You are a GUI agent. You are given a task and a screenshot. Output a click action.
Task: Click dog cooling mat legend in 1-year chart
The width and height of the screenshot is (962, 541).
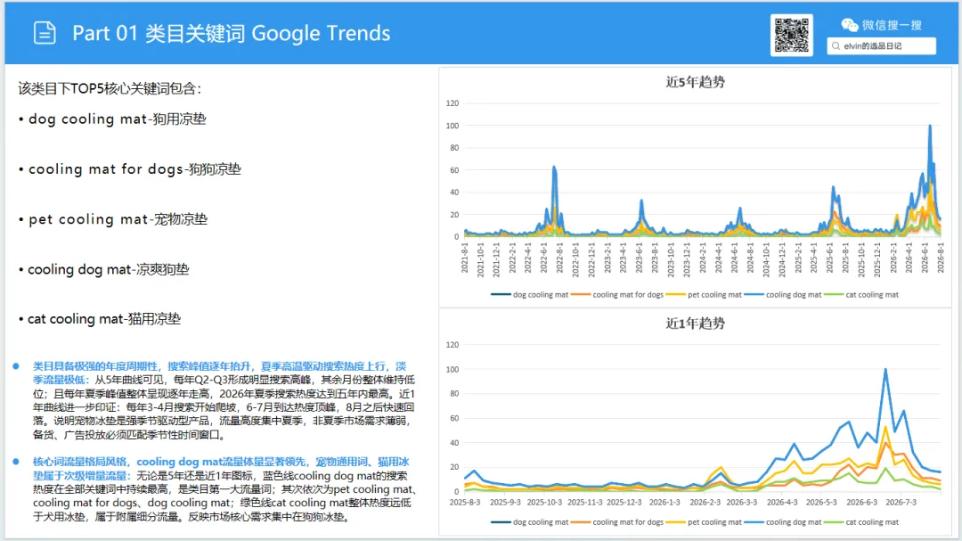tap(530, 522)
